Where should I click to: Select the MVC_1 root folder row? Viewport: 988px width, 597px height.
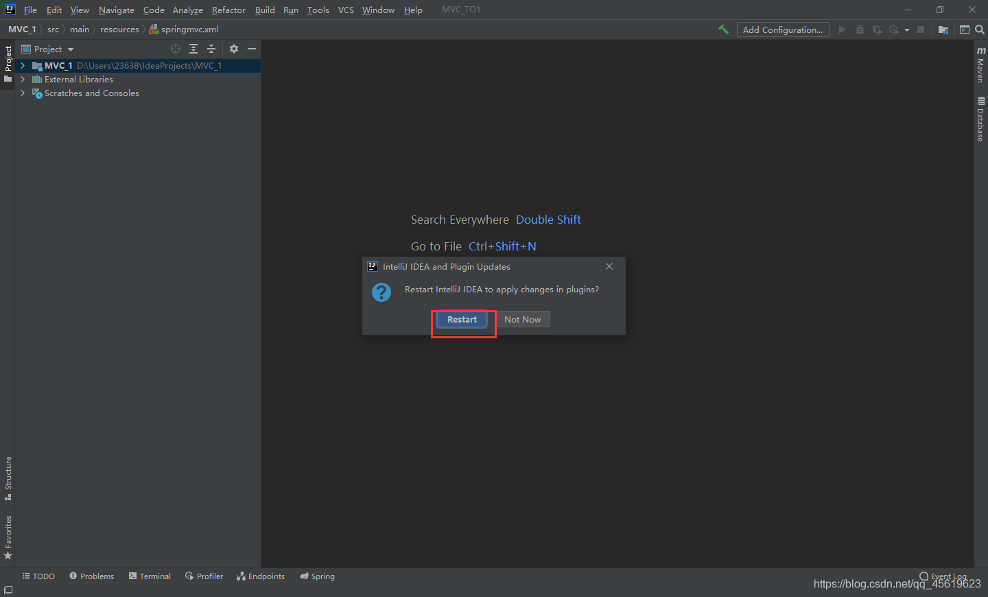[138, 66]
